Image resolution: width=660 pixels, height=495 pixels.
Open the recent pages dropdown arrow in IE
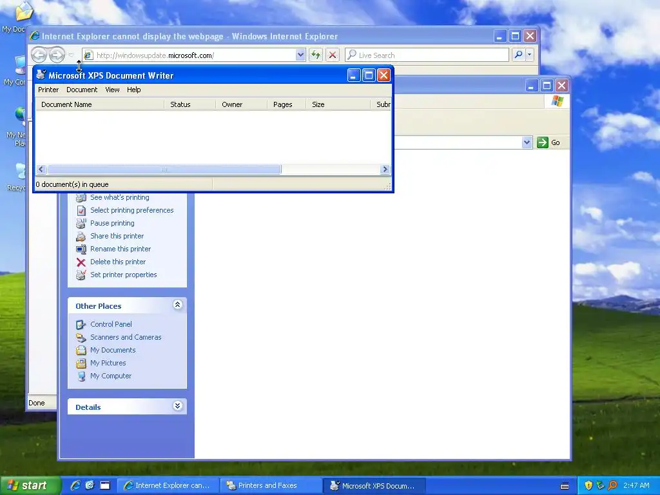pos(71,55)
